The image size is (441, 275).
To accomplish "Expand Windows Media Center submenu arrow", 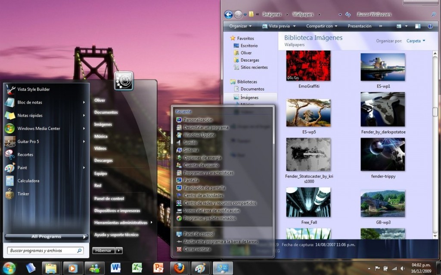I will pyautogui.click(x=84, y=128).
